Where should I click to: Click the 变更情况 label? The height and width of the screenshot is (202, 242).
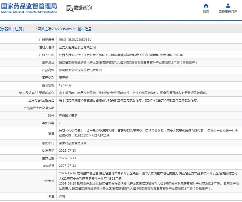coord(48,181)
